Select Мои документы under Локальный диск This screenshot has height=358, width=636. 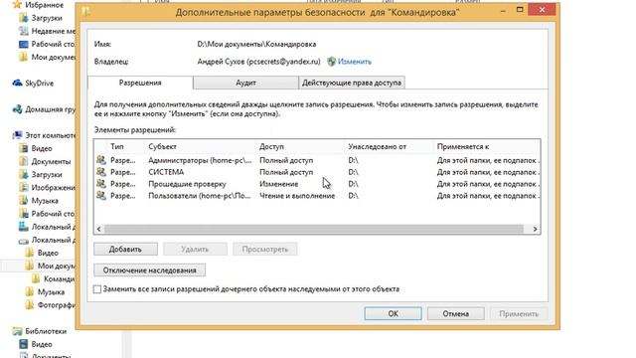(56, 266)
